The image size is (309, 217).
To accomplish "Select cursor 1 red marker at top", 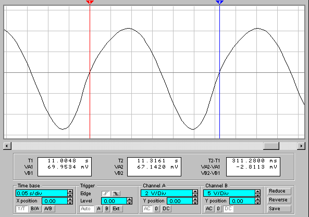I will tap(90, 2).
